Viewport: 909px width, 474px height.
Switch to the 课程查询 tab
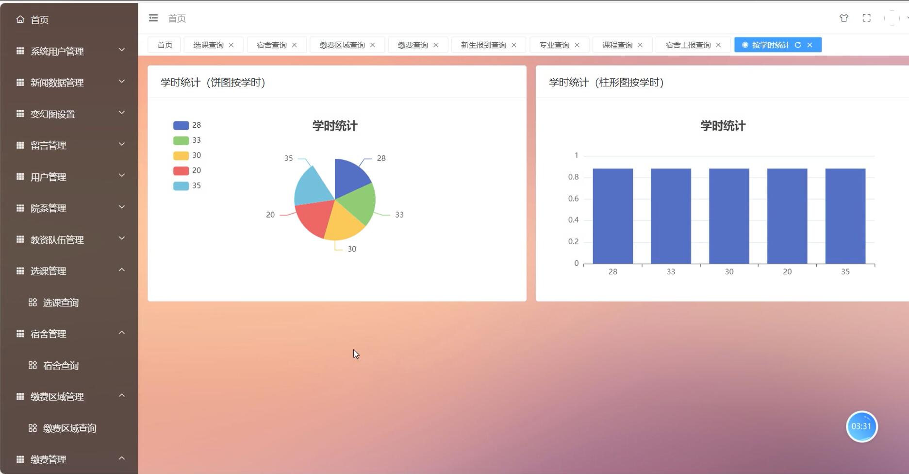(x=617, y=44)
